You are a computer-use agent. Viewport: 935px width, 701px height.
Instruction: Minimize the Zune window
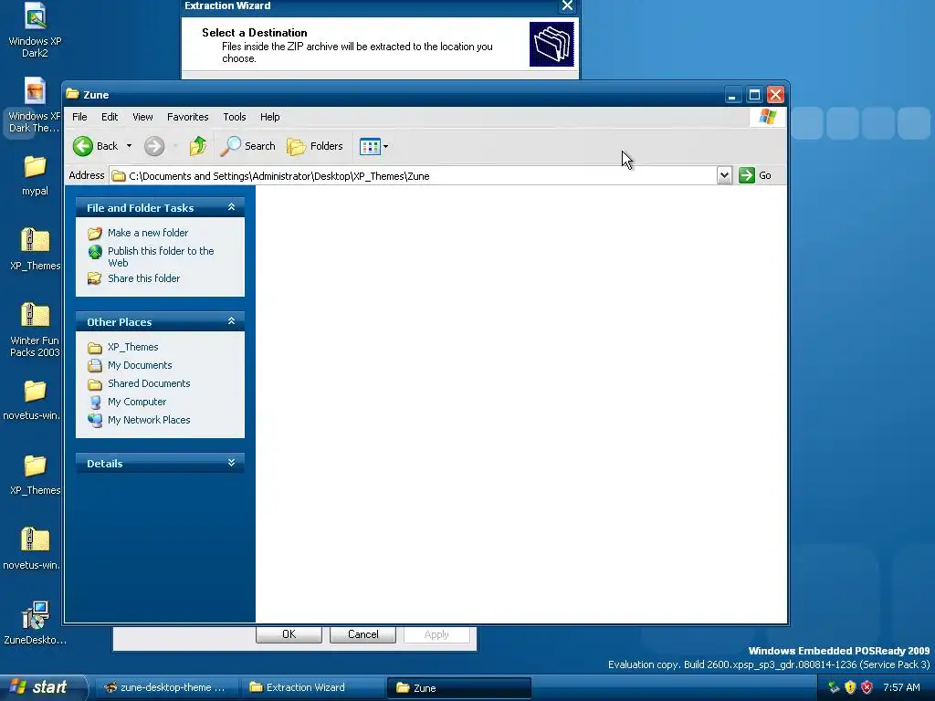(x=733, y=94)
